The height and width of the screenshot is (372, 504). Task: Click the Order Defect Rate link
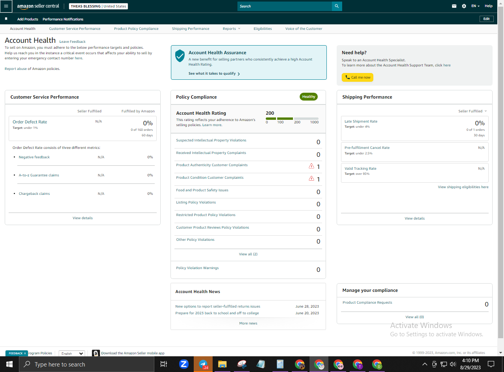coord(30,122)
